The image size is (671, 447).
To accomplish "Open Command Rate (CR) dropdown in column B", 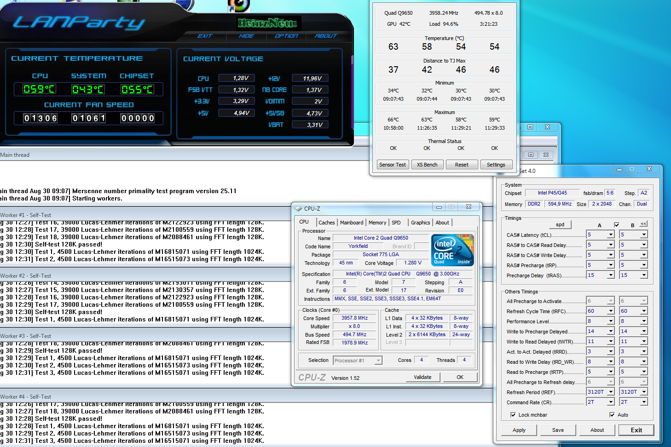I will click(x=644, y=402).
